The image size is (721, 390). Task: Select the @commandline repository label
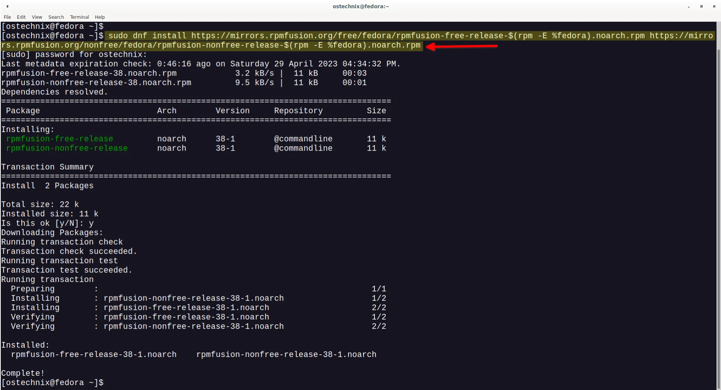pos(303,139)
